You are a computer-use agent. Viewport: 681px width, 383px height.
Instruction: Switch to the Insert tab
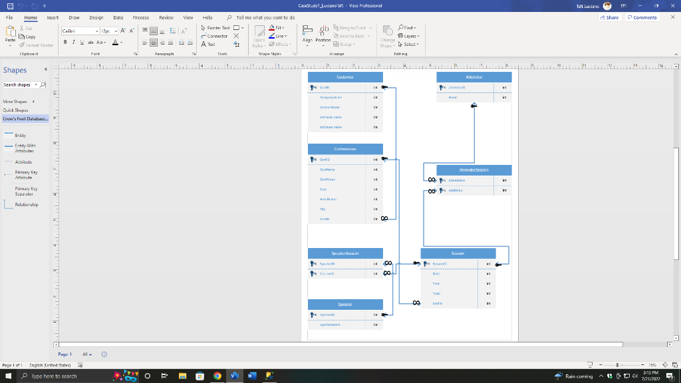click(x=53, y=18)
